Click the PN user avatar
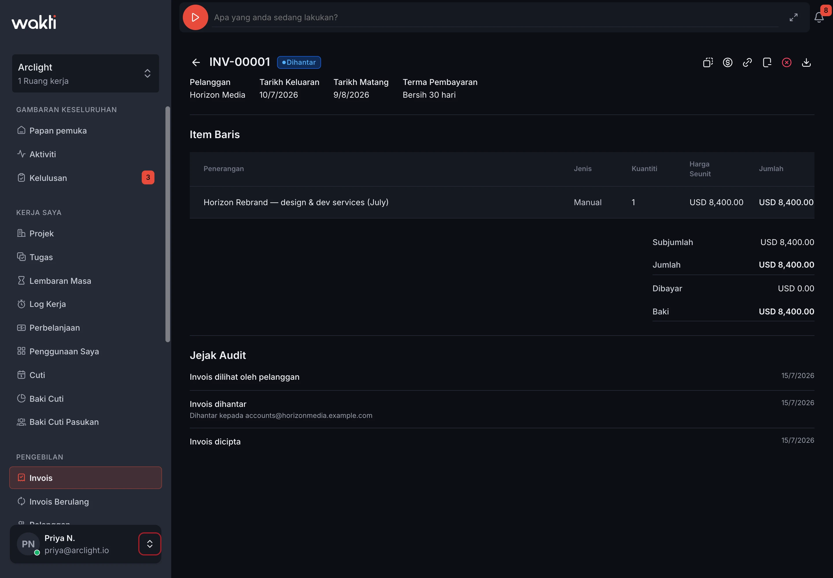This screenshot has width=833, height=578. tap(28, 544)
